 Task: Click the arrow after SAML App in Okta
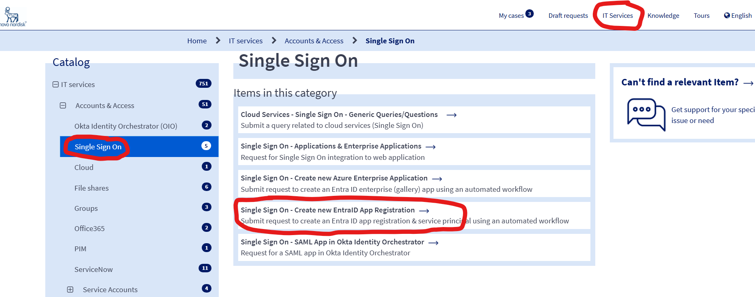coord(433,243)
